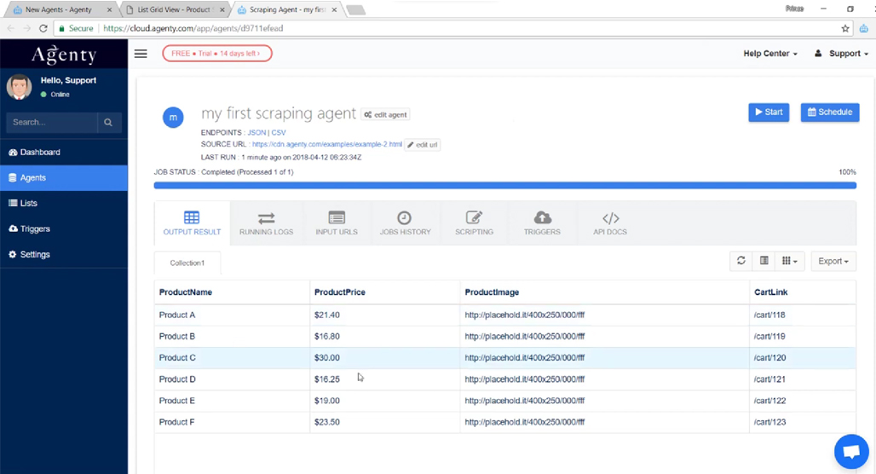Click the Product E image URL cell
876x474 pixels.
click(604, 401)
